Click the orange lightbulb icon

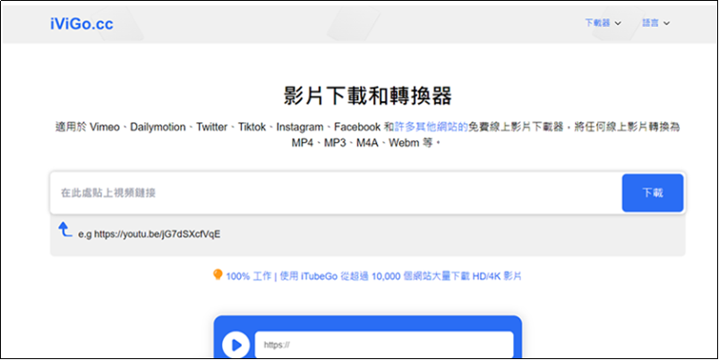pyautogui.click(x=218, y=275)
